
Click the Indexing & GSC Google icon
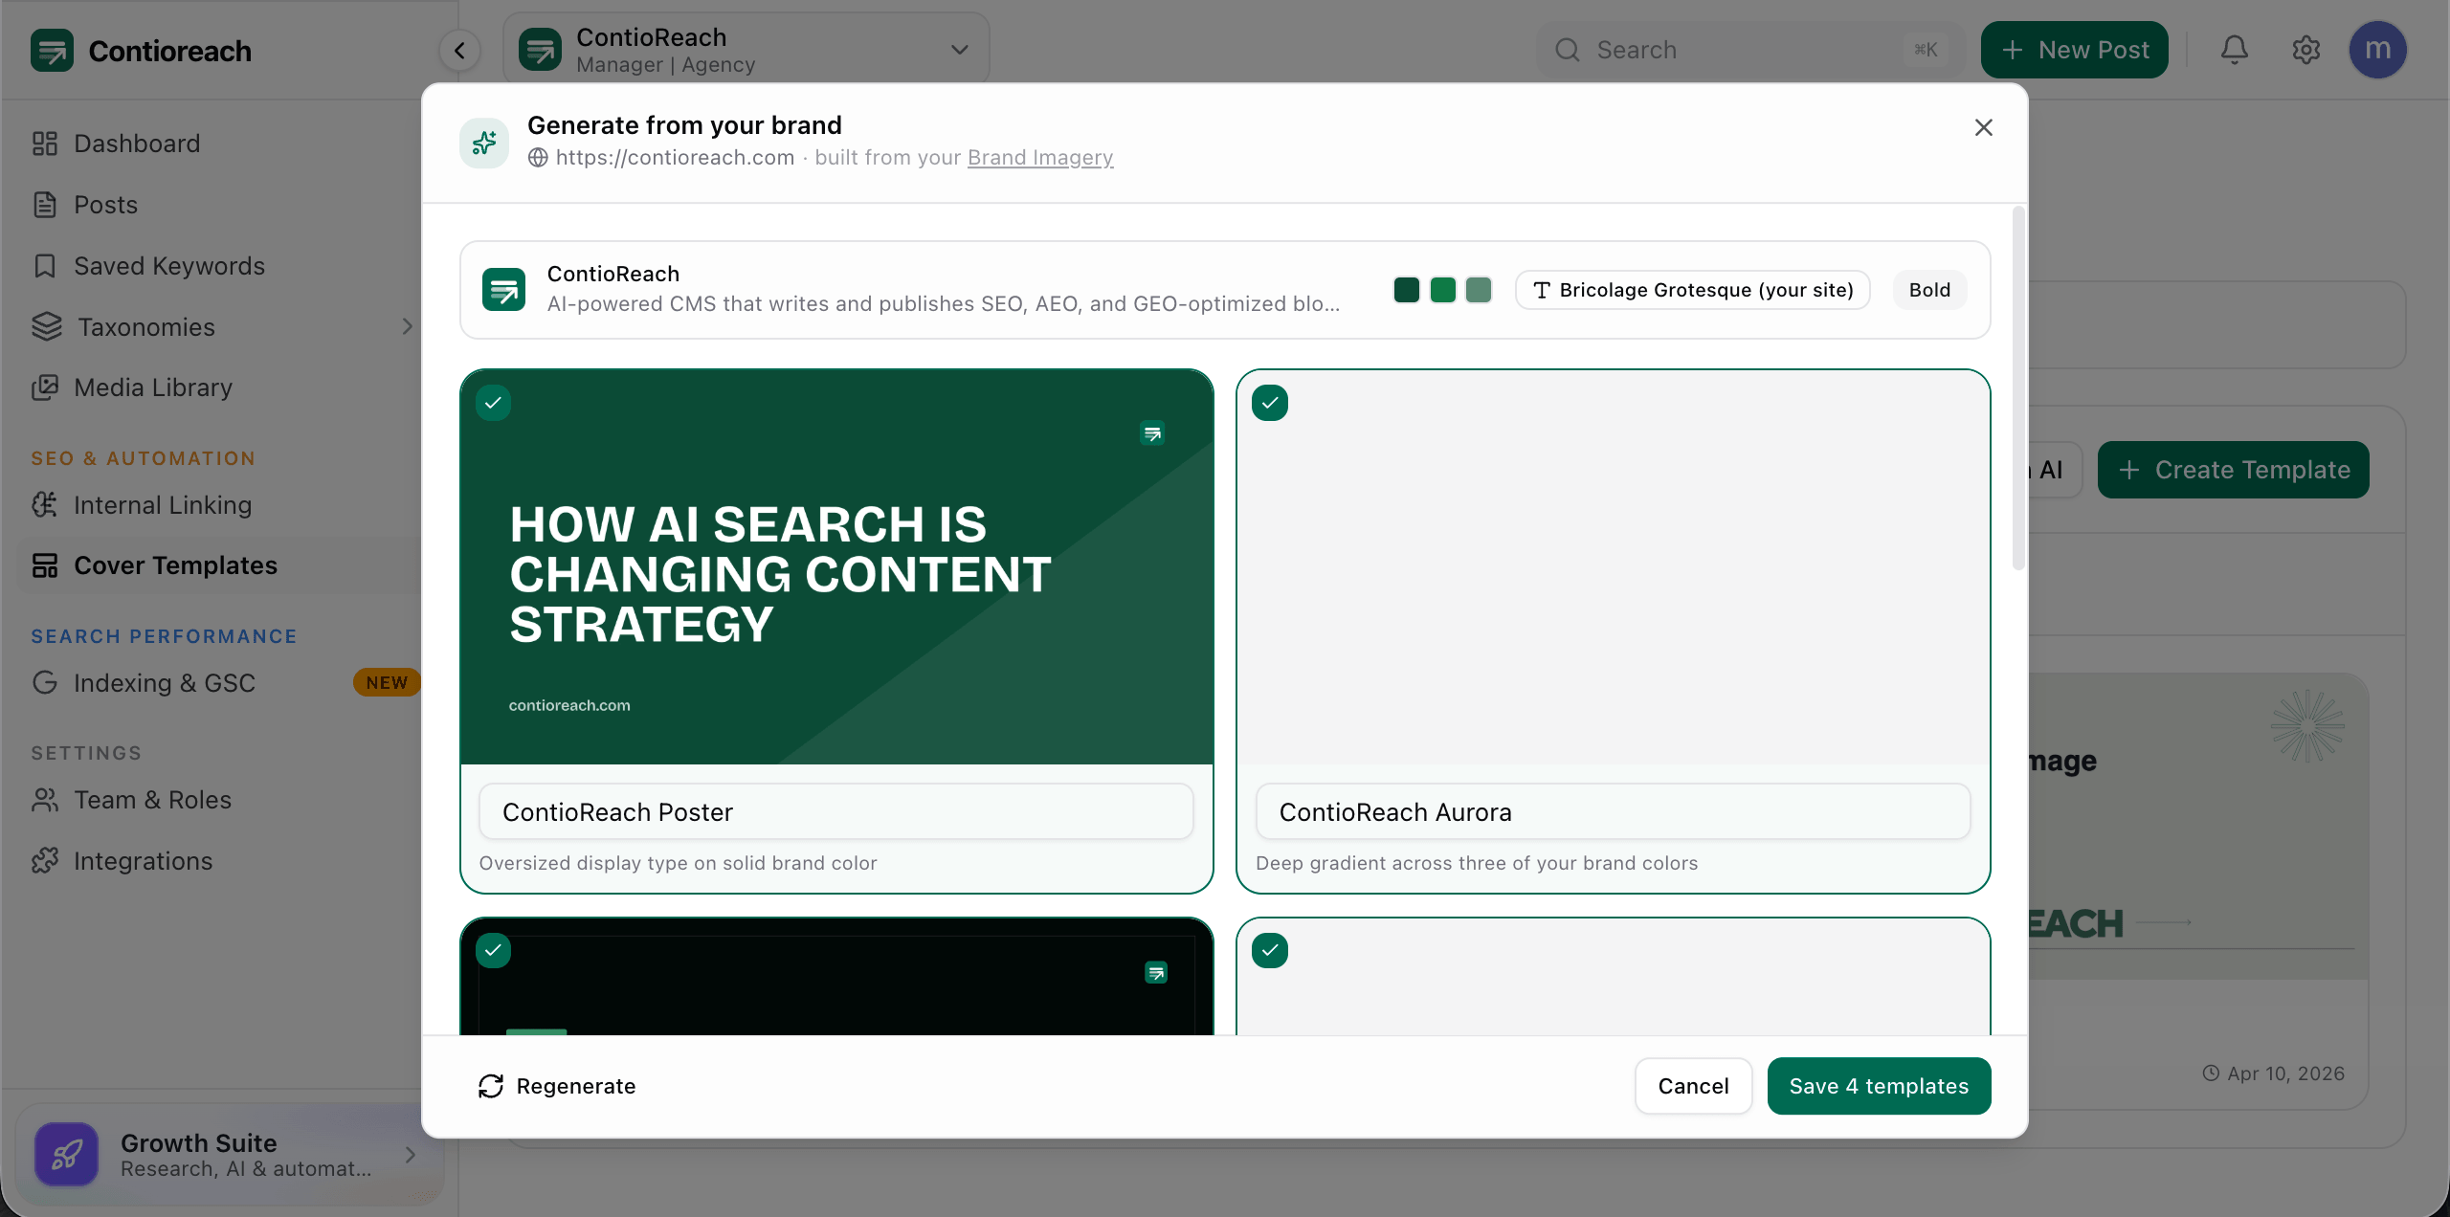tap(45, 683)
